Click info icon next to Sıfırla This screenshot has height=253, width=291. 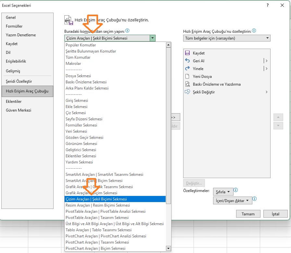(x=236, y=190)
